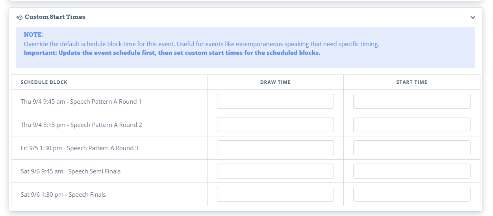Image resolution: width=493 pixels, height=216 pixels.
Task: Click the Start Time column header
Action: 411,82
